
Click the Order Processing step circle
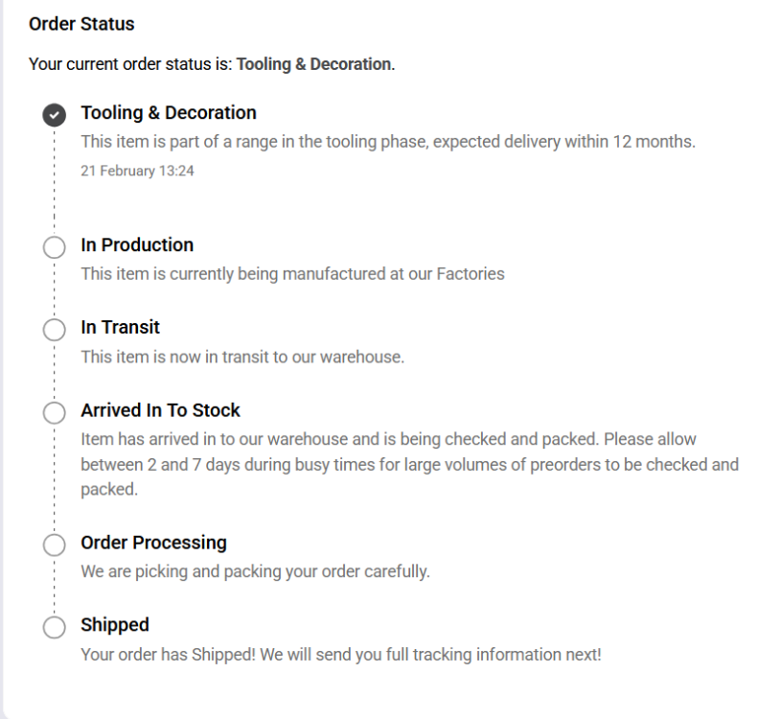point(55,545)
